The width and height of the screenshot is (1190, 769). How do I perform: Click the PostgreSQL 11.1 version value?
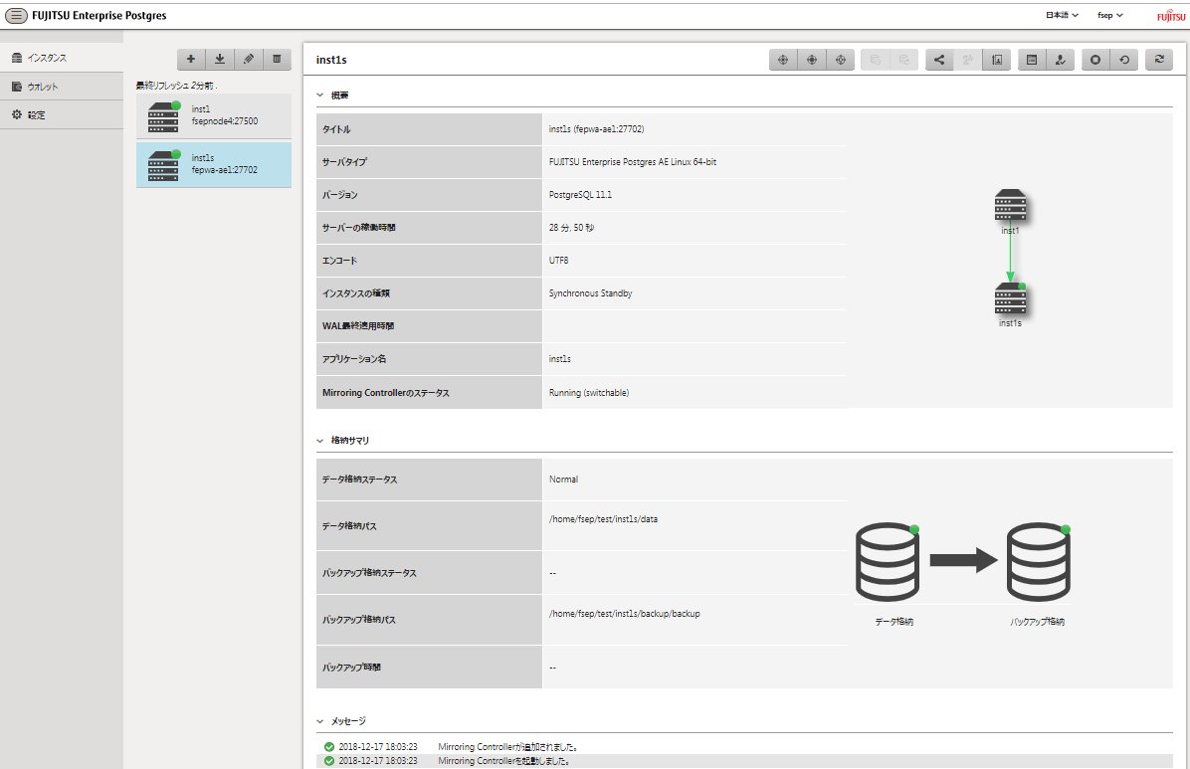[x=580, y=194]
